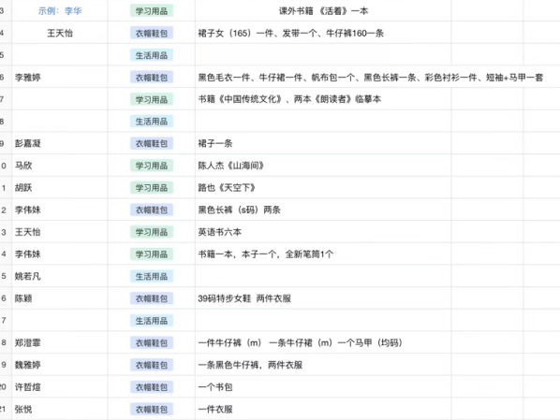The image size is (560, 420).
Task: Select cell 书籍《中国传统文化》、两本《朗读者》临摹本
Action: [x=323, y=99]
